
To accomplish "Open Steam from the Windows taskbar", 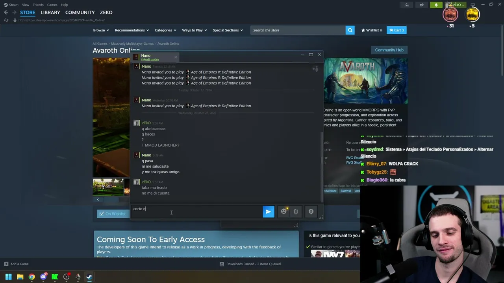I will click(x=89, y=277).
